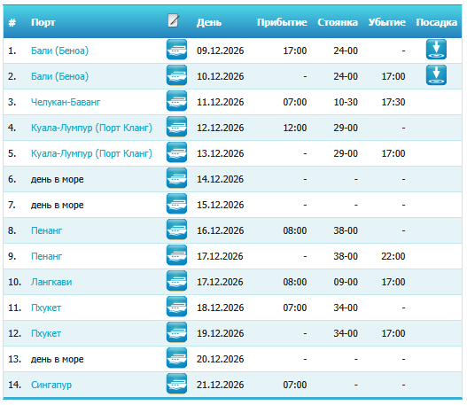The image size is (467, 405).
Task: Click 'день в море' text in row 13
Action: (x=58, y=359)
